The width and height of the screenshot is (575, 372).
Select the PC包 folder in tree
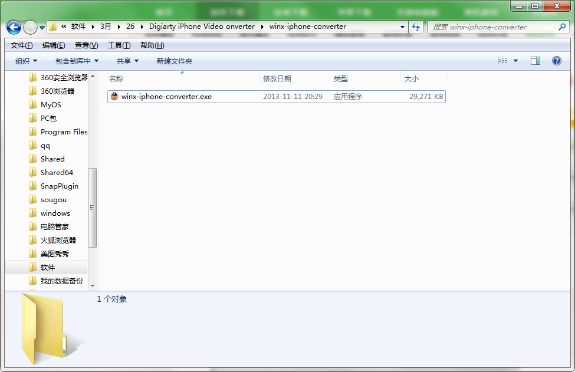[42, 118]
